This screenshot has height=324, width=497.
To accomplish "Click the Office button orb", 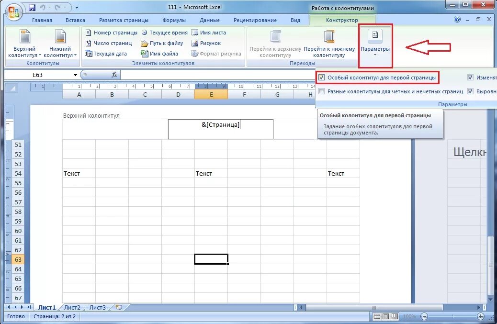I will 14,13.
